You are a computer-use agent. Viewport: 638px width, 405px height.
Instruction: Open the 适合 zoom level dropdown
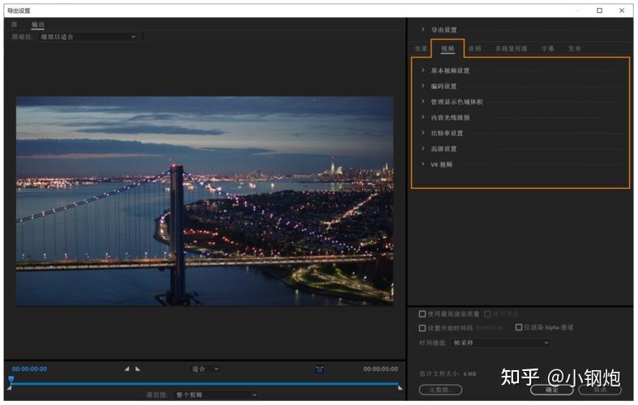[x=205, y=369]
